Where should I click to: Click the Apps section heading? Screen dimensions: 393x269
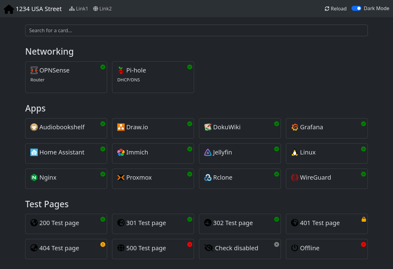coord(35,108)
